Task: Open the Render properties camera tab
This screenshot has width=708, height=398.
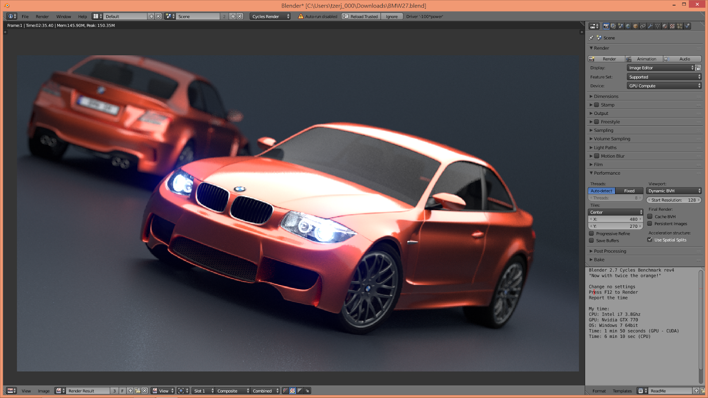Action: pos(606,26)
